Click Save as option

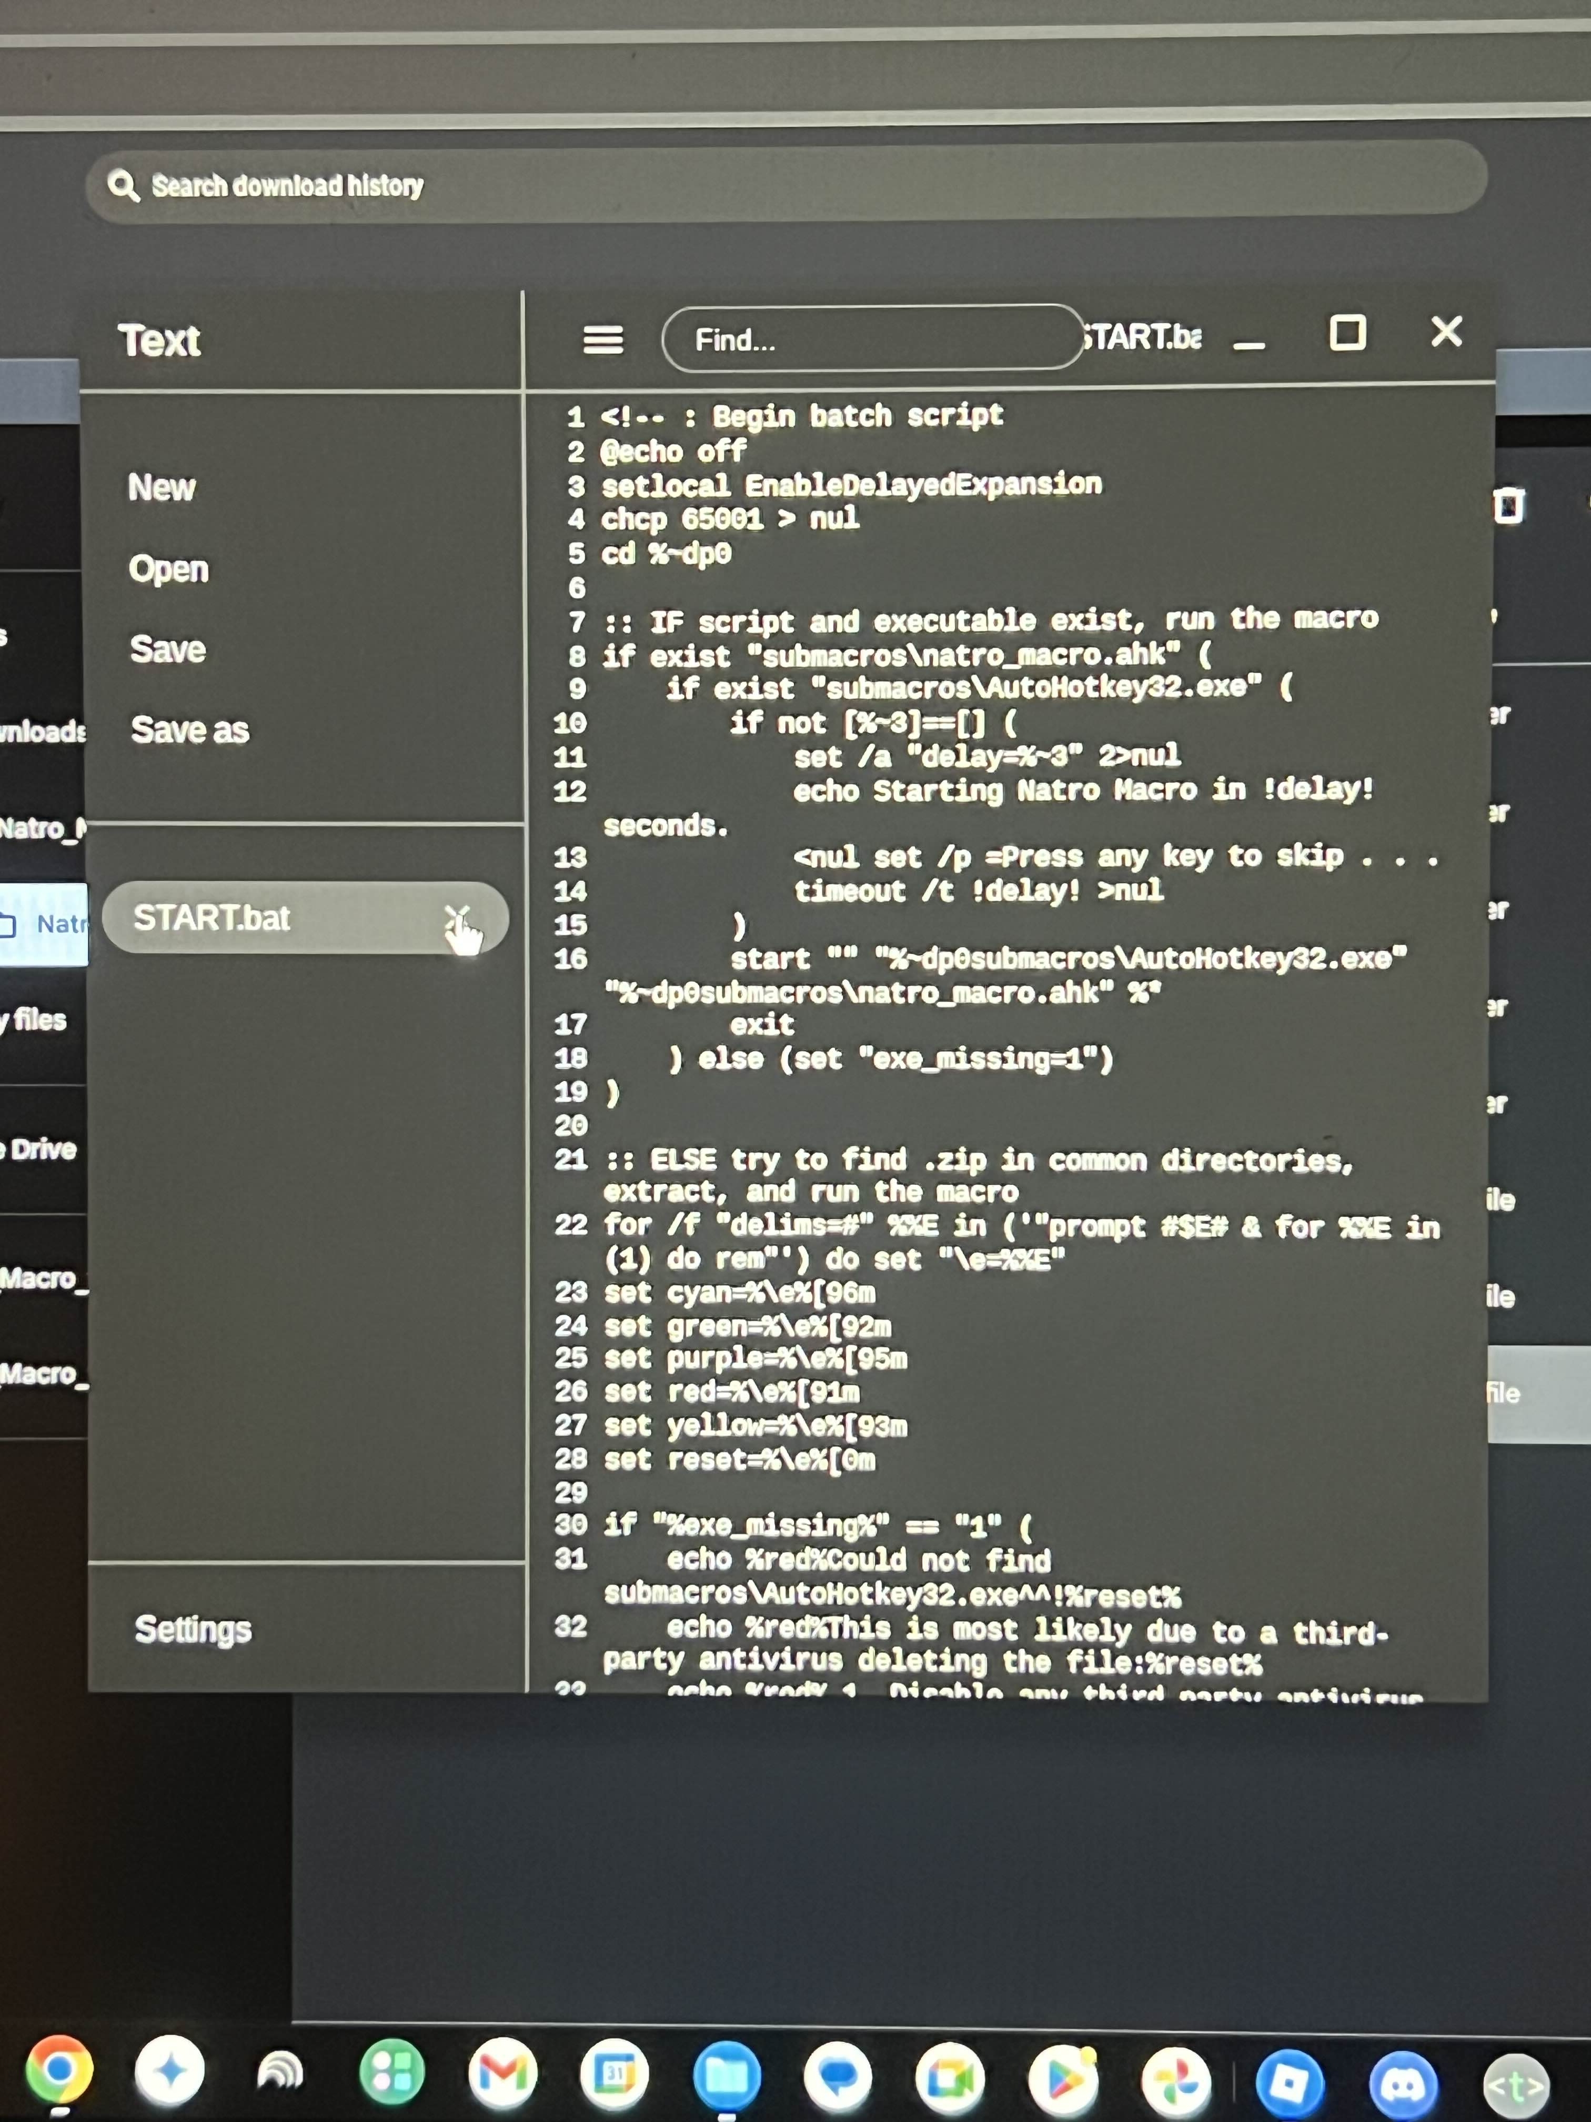[190, 730]
